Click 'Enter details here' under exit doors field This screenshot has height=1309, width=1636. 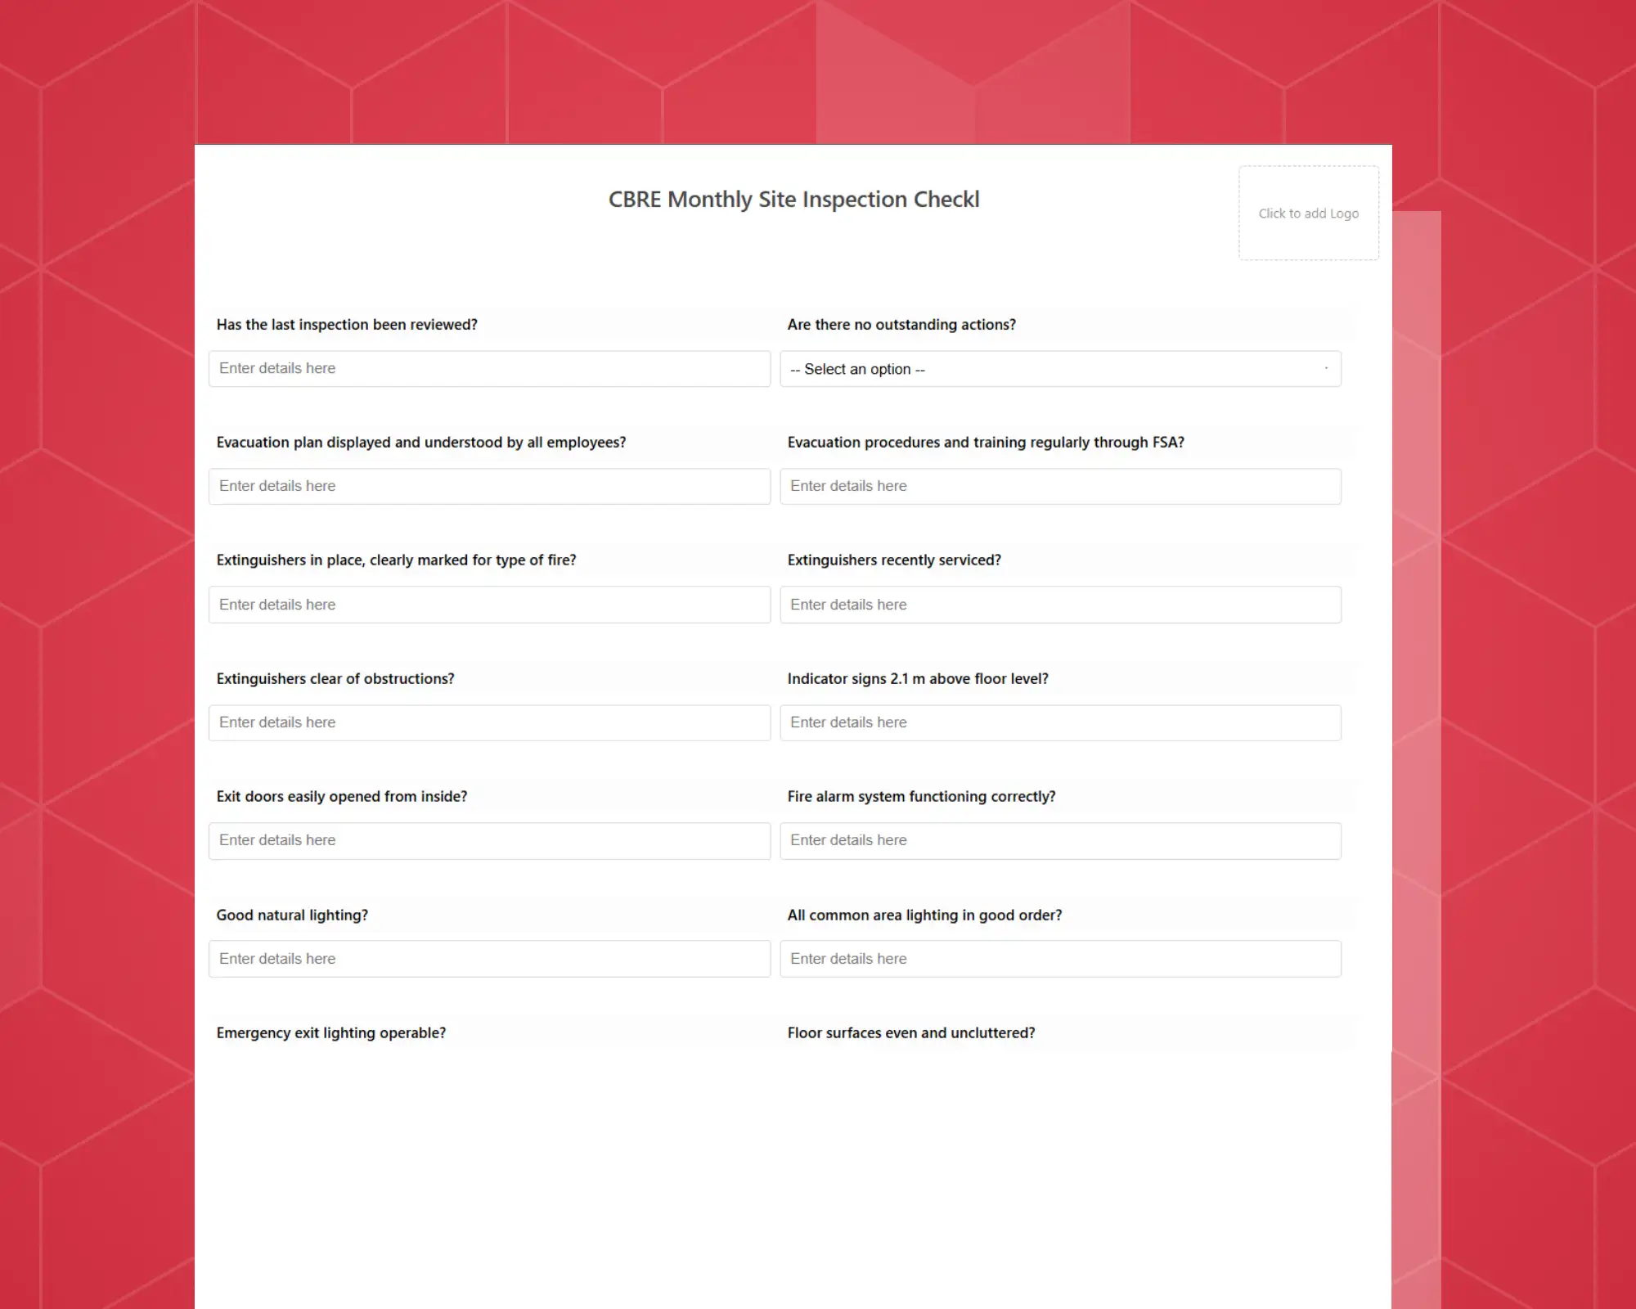489,840
